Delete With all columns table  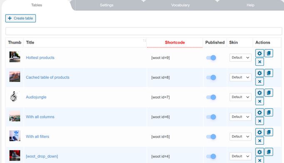point(259,121)
